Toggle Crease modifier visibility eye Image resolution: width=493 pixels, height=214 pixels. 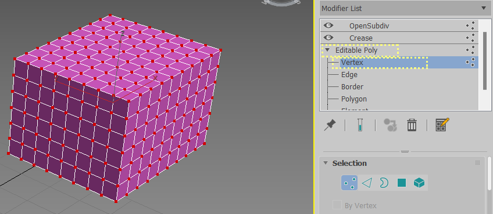pos(328,38)
